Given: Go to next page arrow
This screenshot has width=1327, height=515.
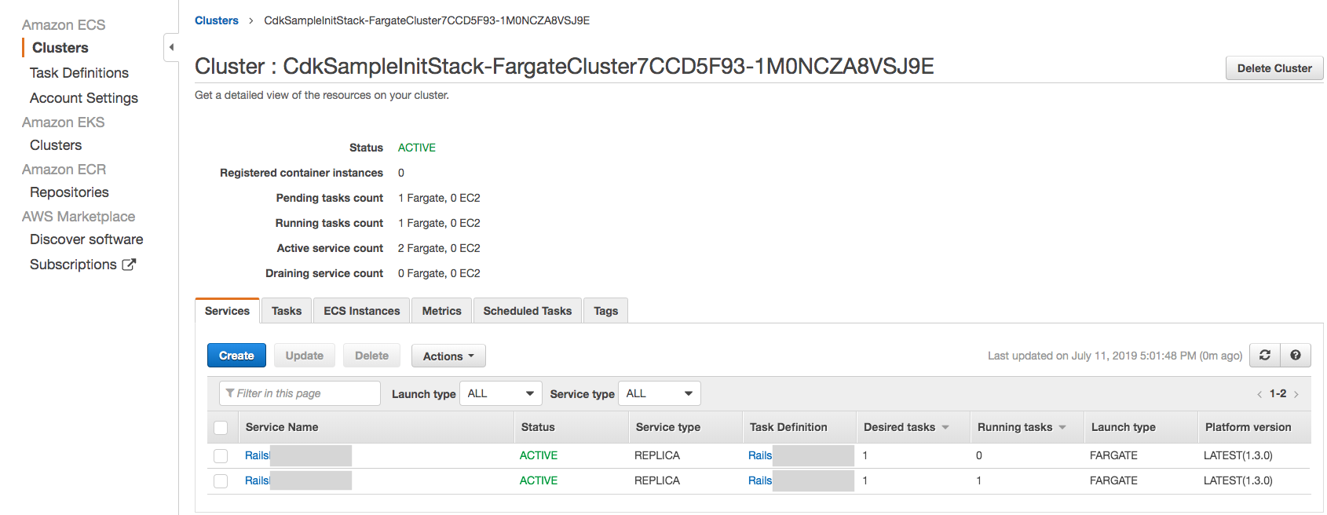Looking at the screenshot, I should (1296, 394).
